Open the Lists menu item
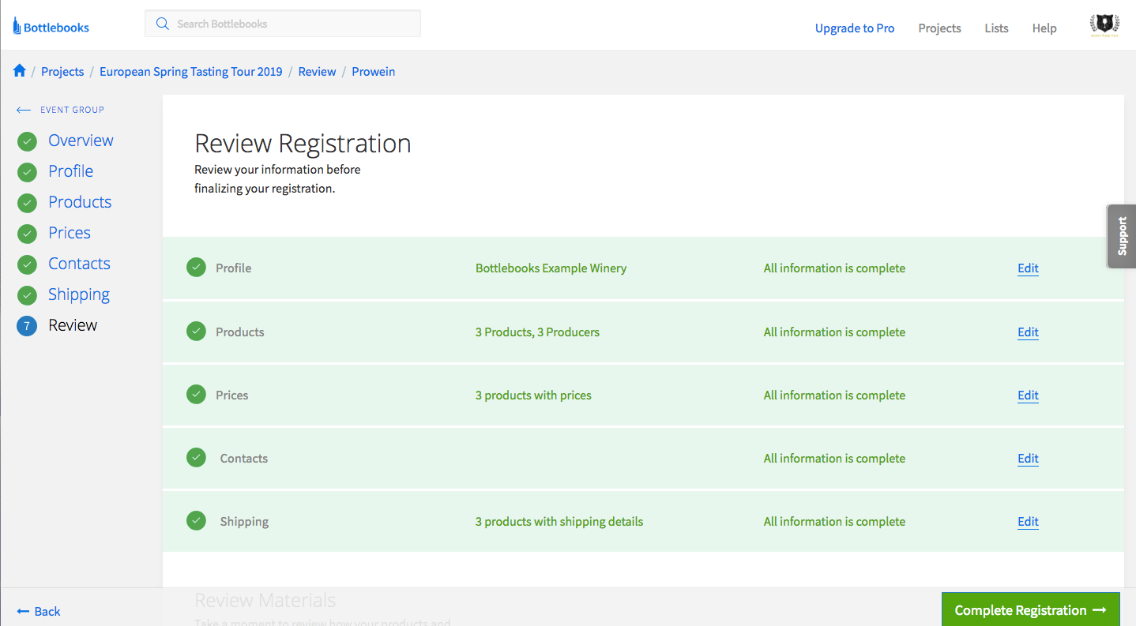 996,28
